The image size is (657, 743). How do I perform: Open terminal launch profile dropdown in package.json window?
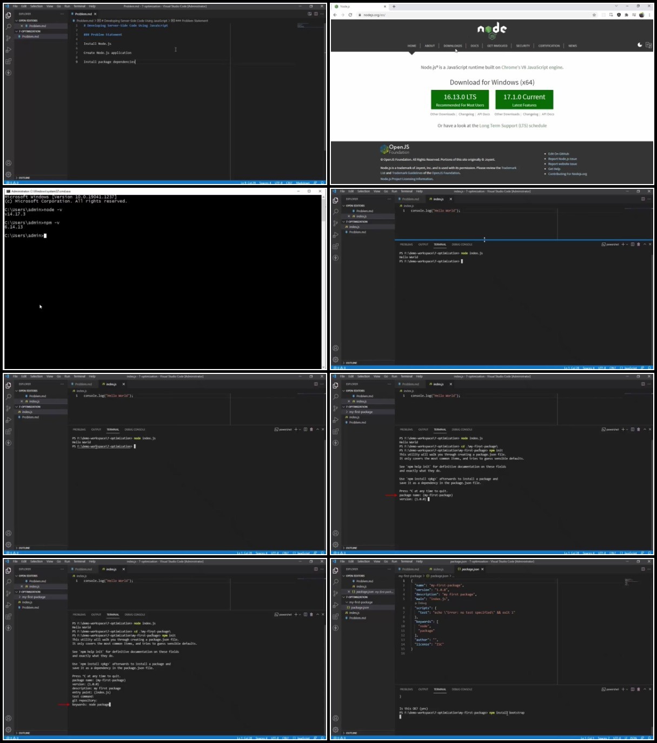[627, 689]
